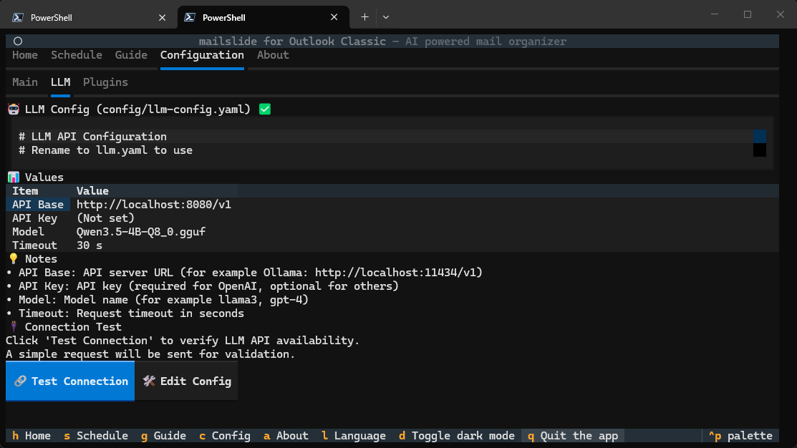This screenshot has height=448, width=797.
Task: Toggle dark mode in footer
Action: [x=456, y=436]
